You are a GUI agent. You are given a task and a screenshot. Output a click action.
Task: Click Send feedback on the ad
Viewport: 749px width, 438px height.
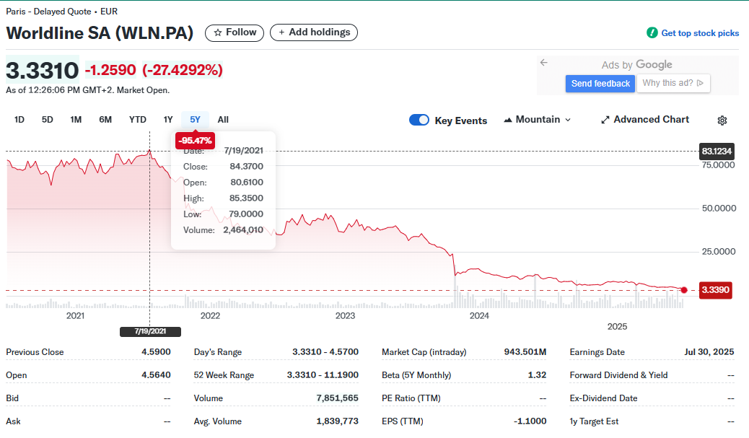click(x=600, y=84)
